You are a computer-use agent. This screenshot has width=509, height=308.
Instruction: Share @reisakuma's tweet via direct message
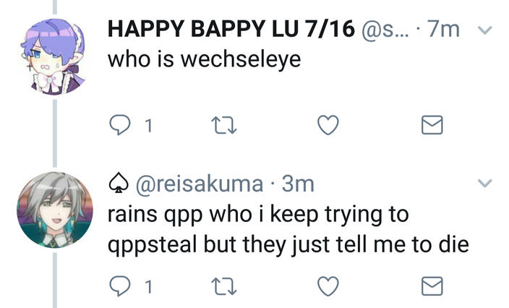[432, 286]
